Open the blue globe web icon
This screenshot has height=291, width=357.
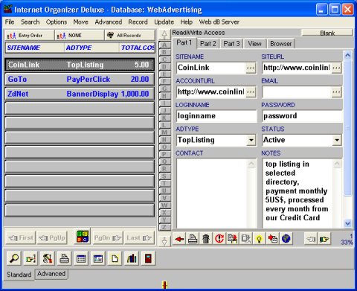[286, 239]
